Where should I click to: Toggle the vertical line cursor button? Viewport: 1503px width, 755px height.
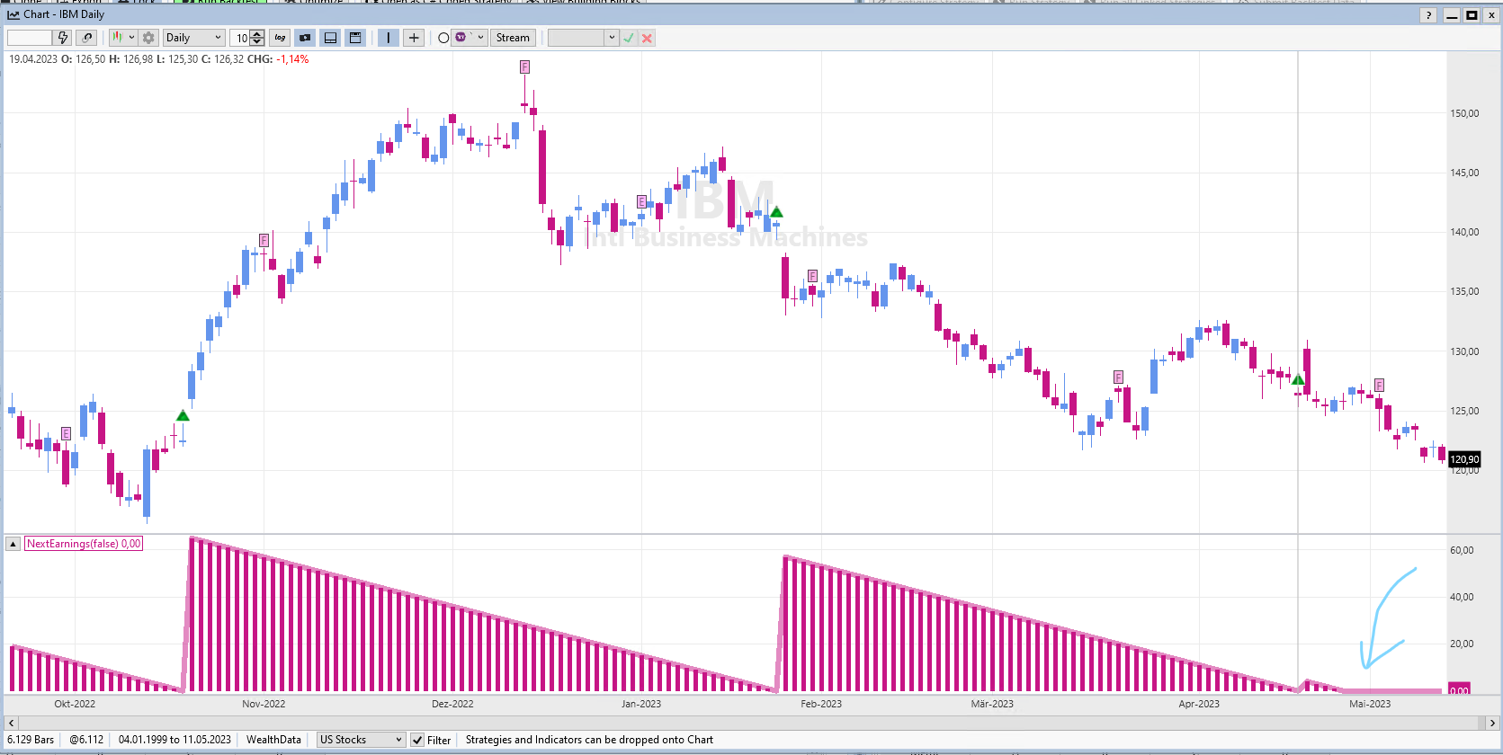389,38
